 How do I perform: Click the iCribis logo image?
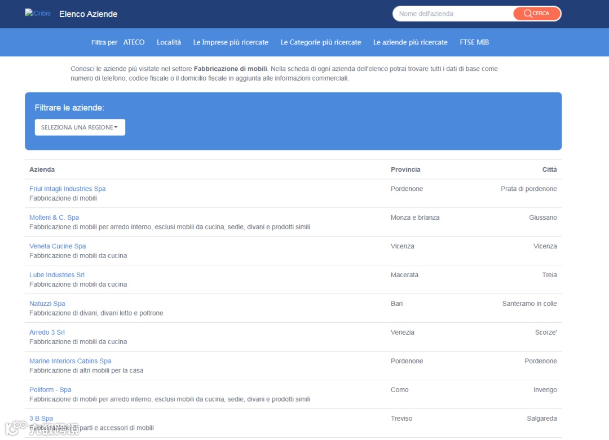point(38,13)
